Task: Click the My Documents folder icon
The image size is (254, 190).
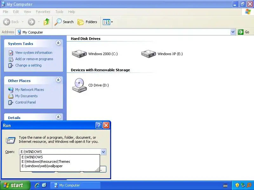Action: point(11,96)
